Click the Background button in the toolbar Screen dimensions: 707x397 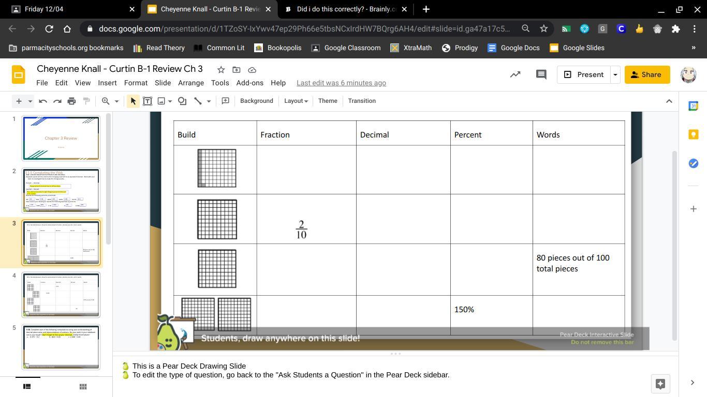[256, 101]
